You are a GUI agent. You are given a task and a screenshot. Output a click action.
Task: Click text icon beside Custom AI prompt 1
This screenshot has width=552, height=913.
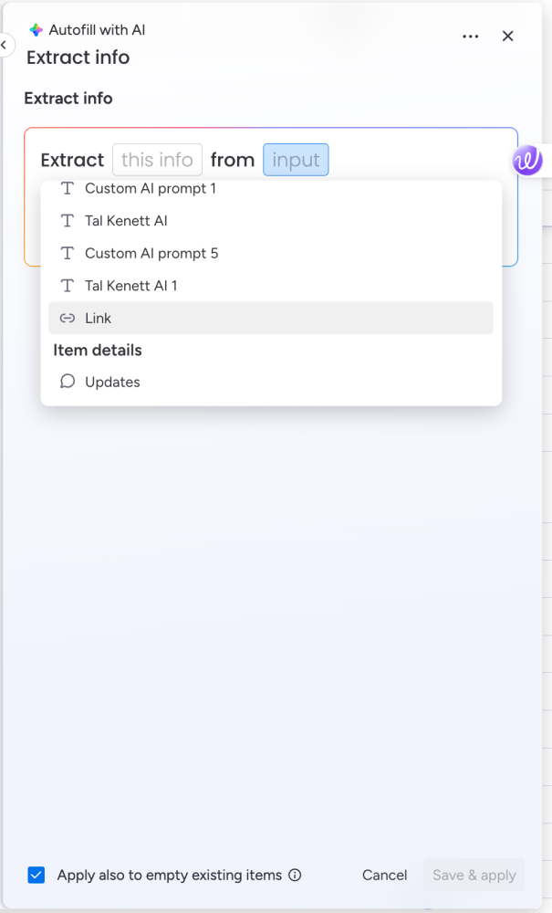click(x=67, y=189)
